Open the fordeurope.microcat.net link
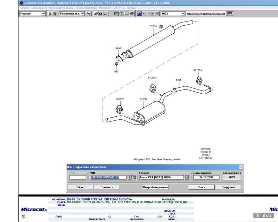This screenshot has width=278, height=222. [206, 14]
